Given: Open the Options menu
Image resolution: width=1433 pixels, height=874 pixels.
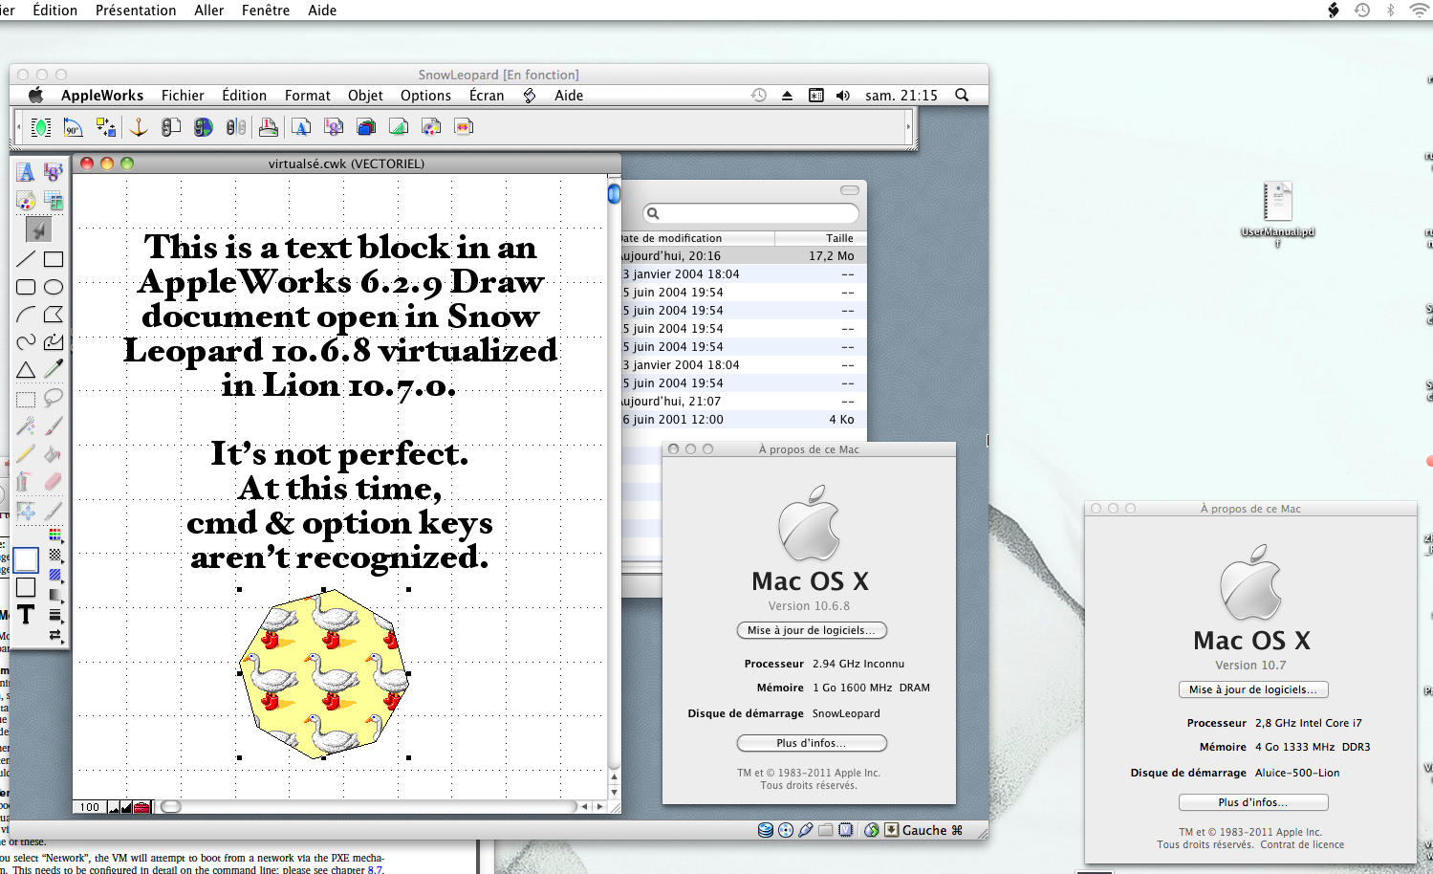Looking at the screenshot, I should (x=425, y=96).
